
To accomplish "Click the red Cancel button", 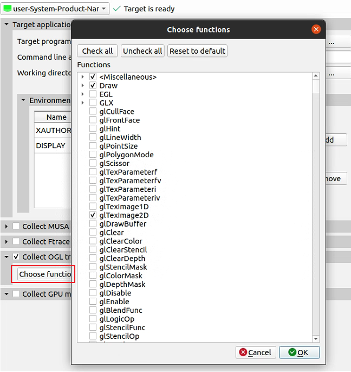I will [x=256, y=352].
